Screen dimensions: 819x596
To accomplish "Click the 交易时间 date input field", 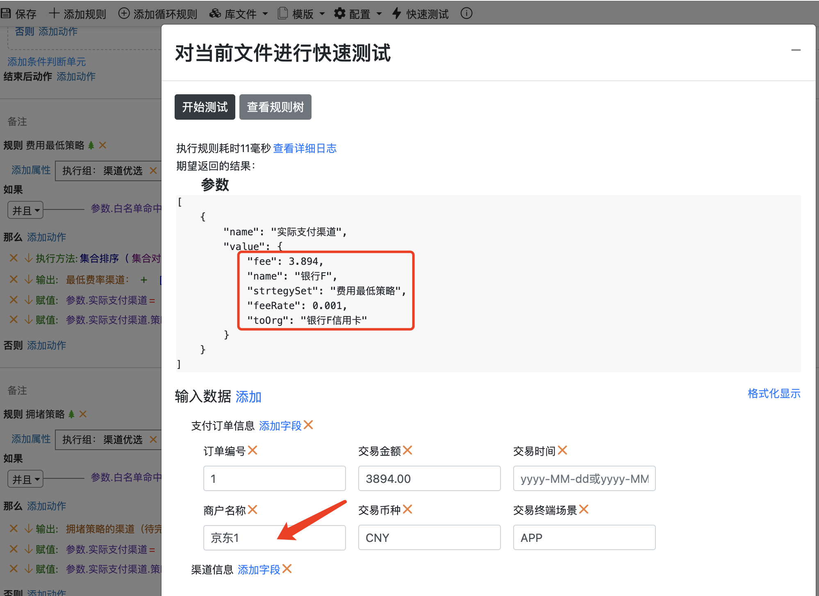I will coord(584,478).
